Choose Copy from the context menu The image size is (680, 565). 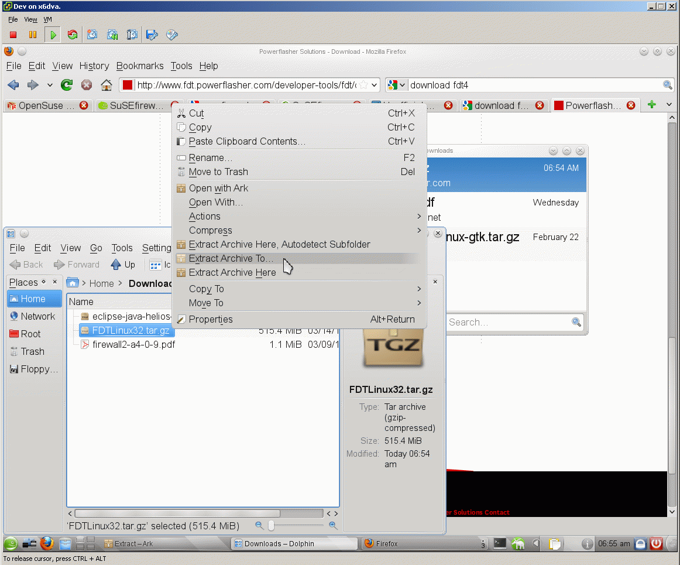point(299,127)
